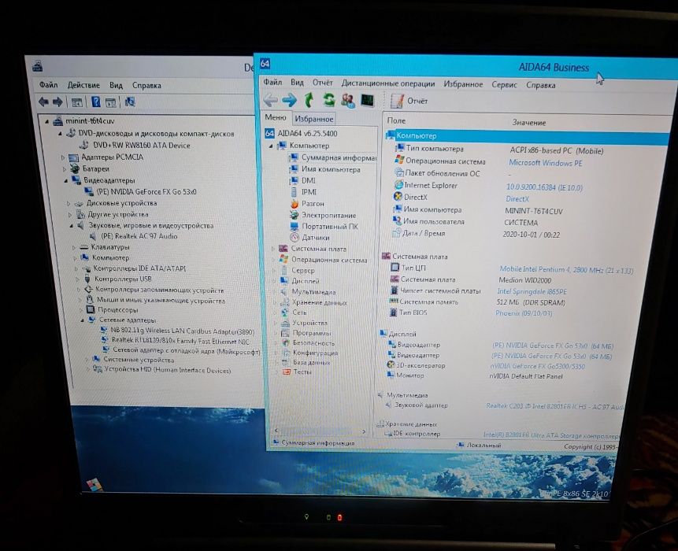Image resolution: width=678 pixels, height=551 pixels.
Task: Open the Windows Start button
Action: (x=94, y=484)
